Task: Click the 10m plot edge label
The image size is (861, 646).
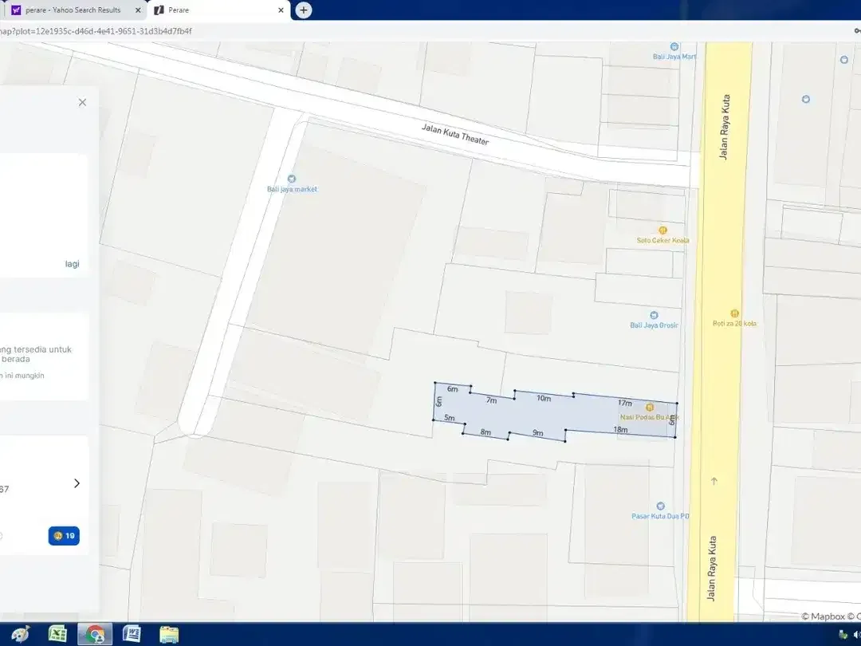Action: click(544, 398)
